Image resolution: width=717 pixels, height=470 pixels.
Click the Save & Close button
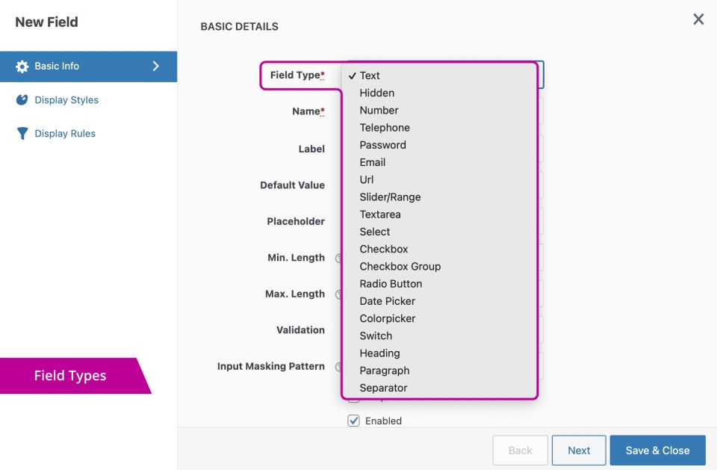(657, 451)
